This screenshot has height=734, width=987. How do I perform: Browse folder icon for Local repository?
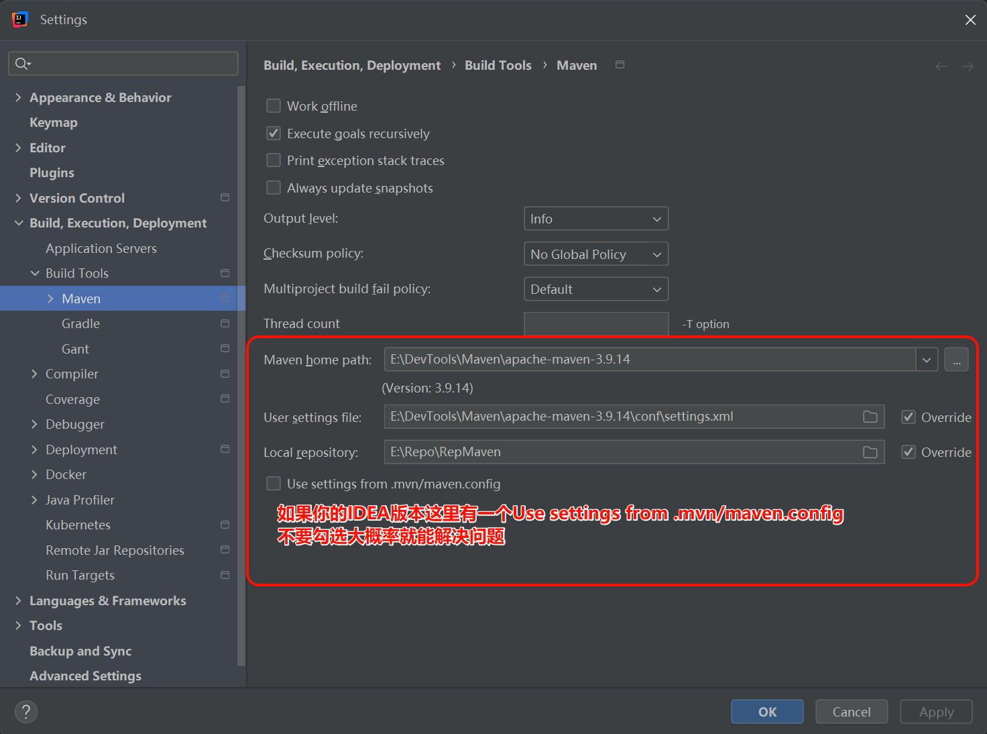(x=870, y=452)
